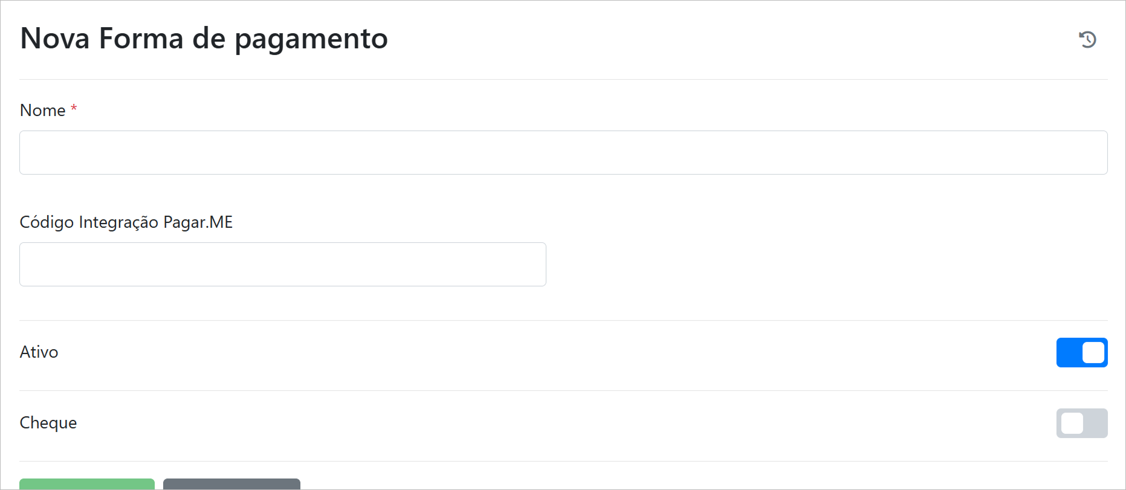Turn off the Ativo switch
Viewport: 1126px width, 490px height.
click(1081, 352)
